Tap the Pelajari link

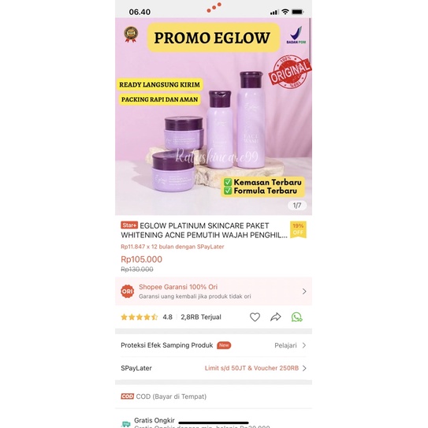click(x=285, y=345)
